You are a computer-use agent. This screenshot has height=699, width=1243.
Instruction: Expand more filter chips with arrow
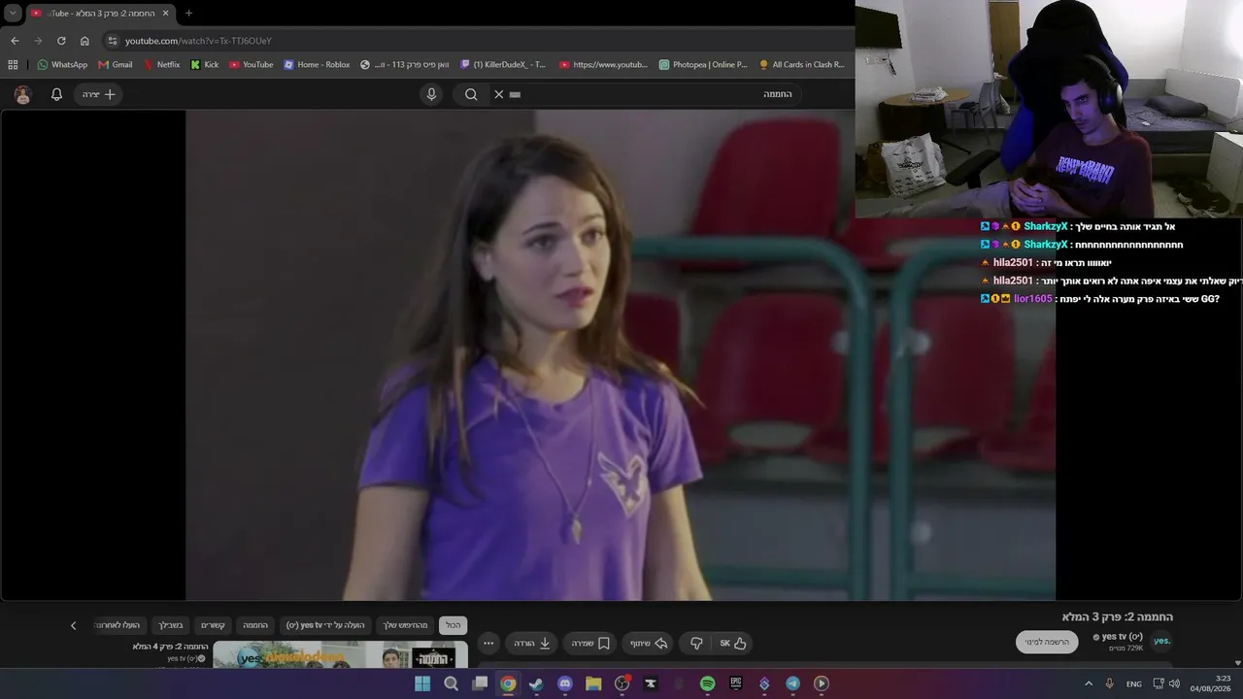click(73, 625)
